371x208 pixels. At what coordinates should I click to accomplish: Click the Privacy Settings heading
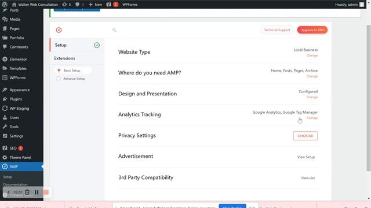tap(137, 135)
